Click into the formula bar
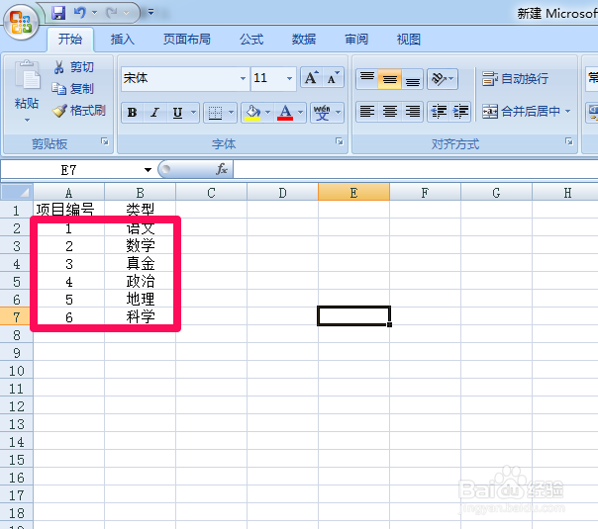This screenshot has height=529, width=598. (x=415, y=169)
